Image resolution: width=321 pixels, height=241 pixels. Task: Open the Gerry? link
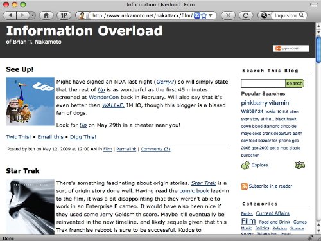pyautogui.click(x=165, y=82)
